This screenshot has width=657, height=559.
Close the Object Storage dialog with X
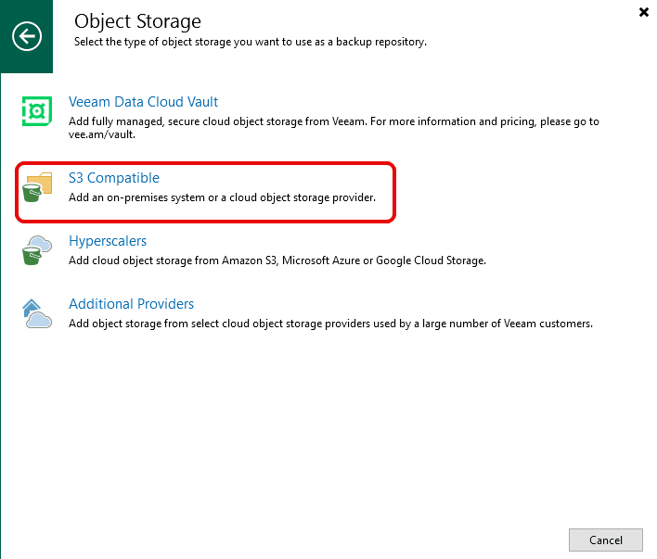(x=644, y=12)
